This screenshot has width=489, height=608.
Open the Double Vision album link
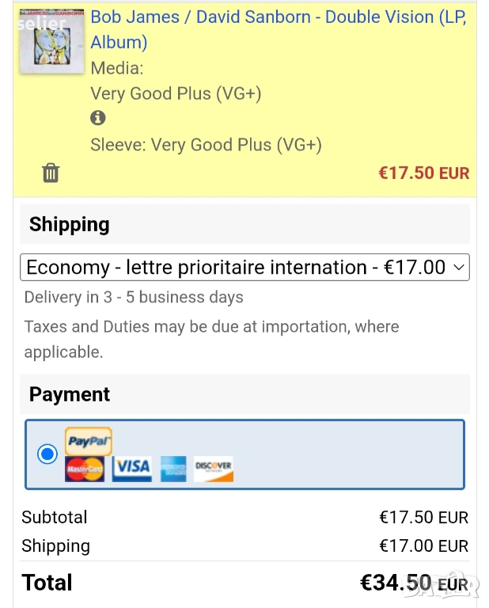(x=278, y=17)
